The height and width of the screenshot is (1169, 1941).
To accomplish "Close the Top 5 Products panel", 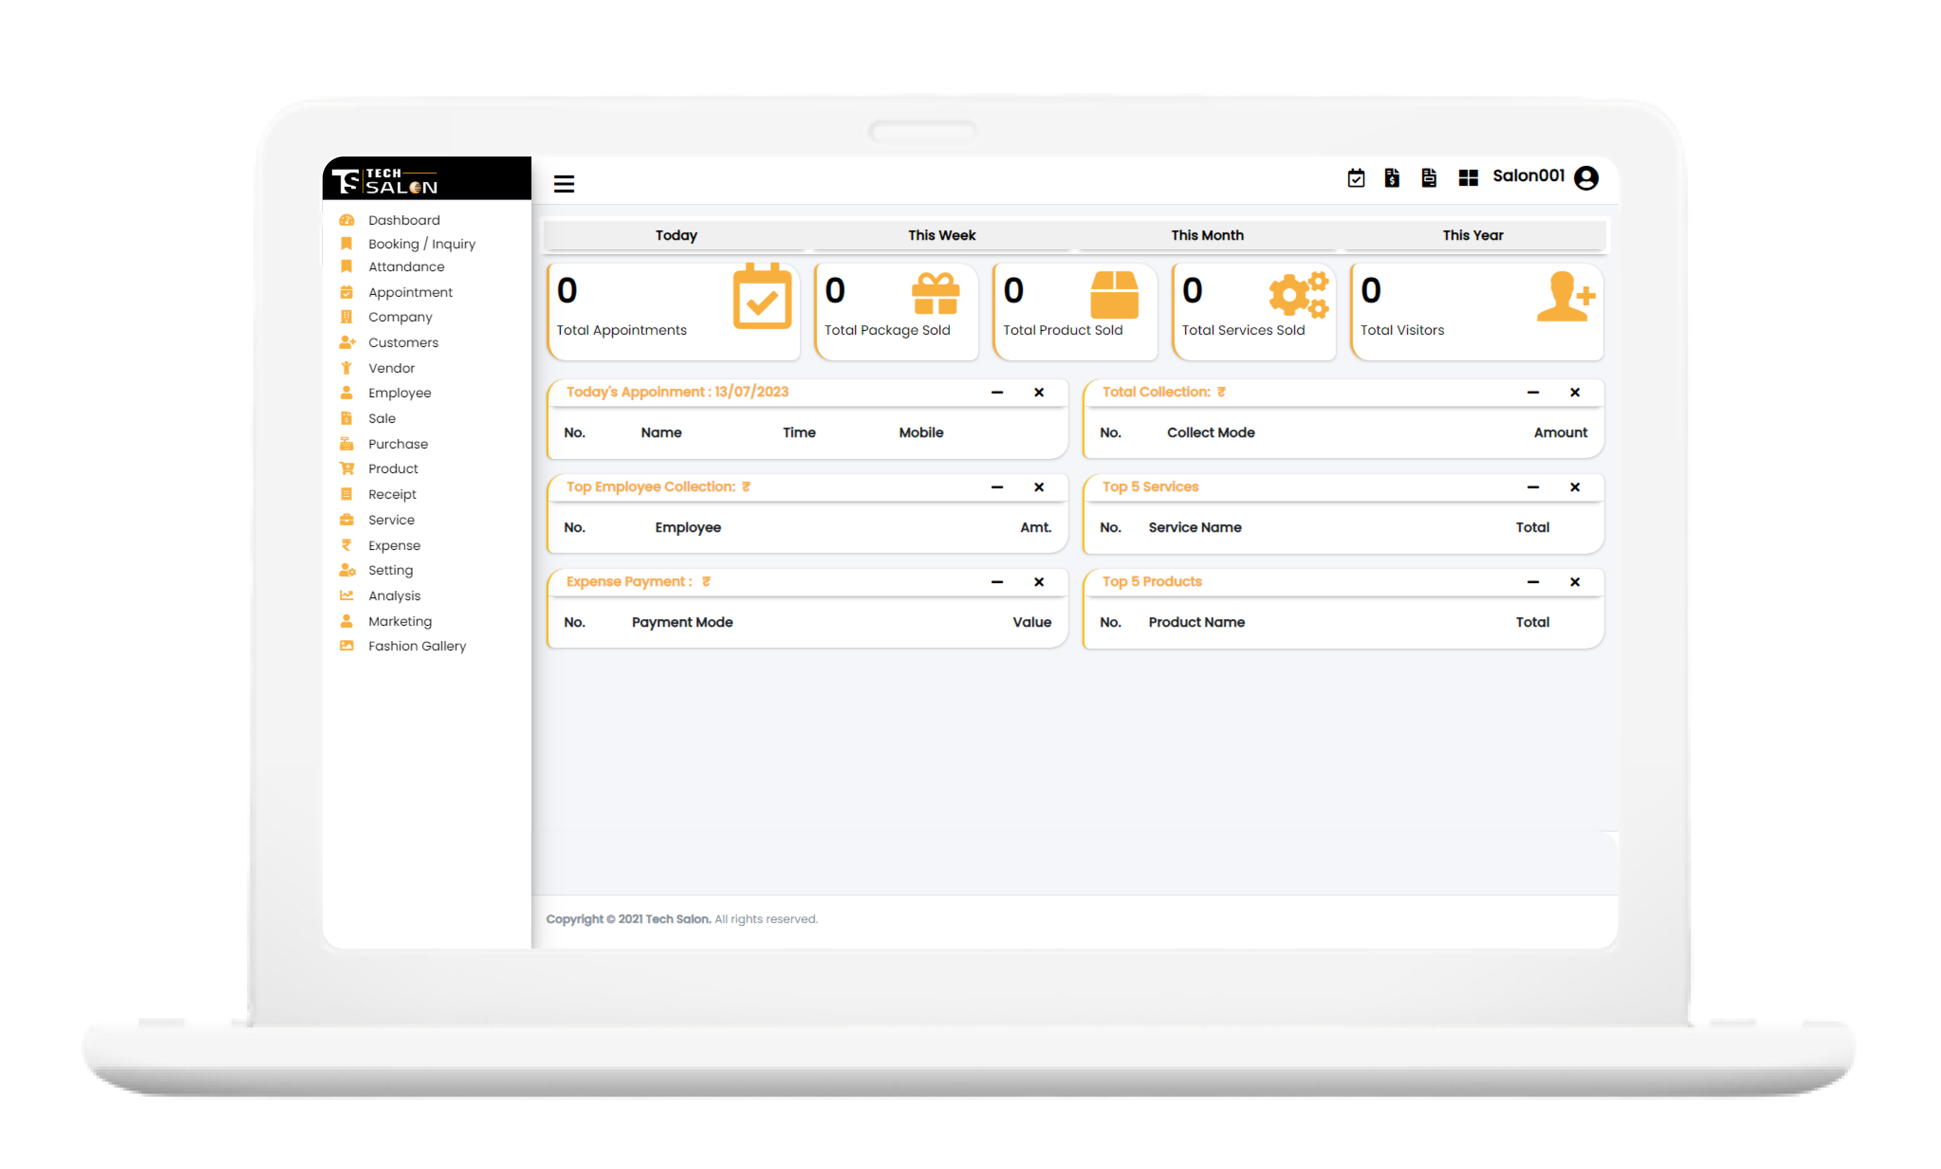I will pyautogui.click(x=1575, y=582).
